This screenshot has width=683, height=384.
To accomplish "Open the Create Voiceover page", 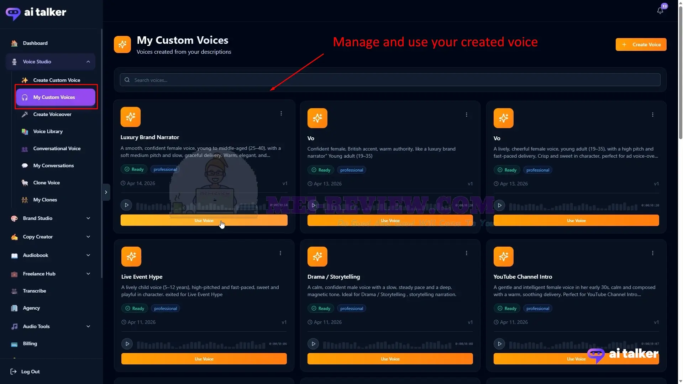I will 56,114.
